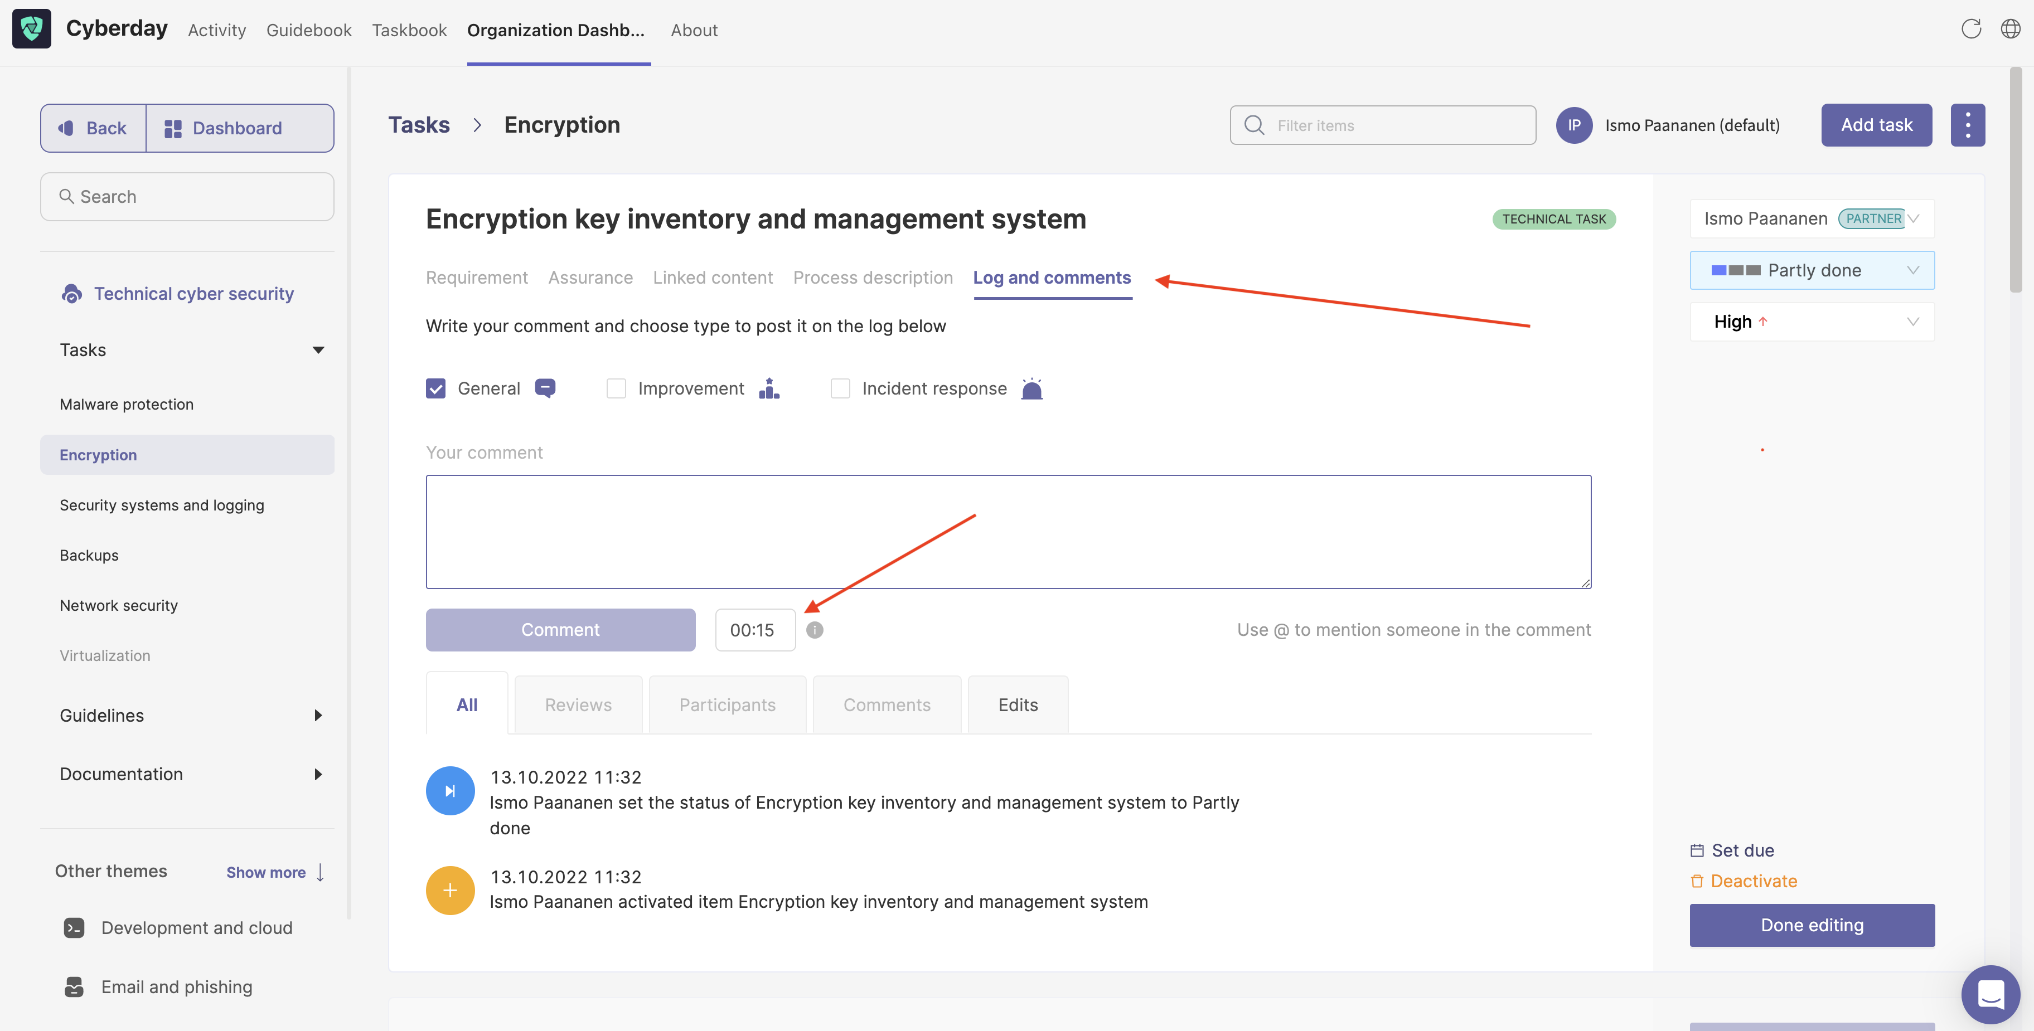Click the Improvement podium icon
This screenshot has height=1031, width=2034.
pos(769,388)
